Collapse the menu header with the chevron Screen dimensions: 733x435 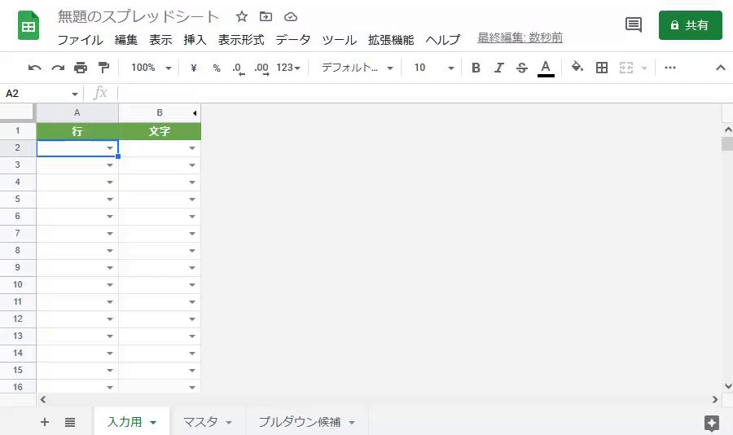pos(721,68)
